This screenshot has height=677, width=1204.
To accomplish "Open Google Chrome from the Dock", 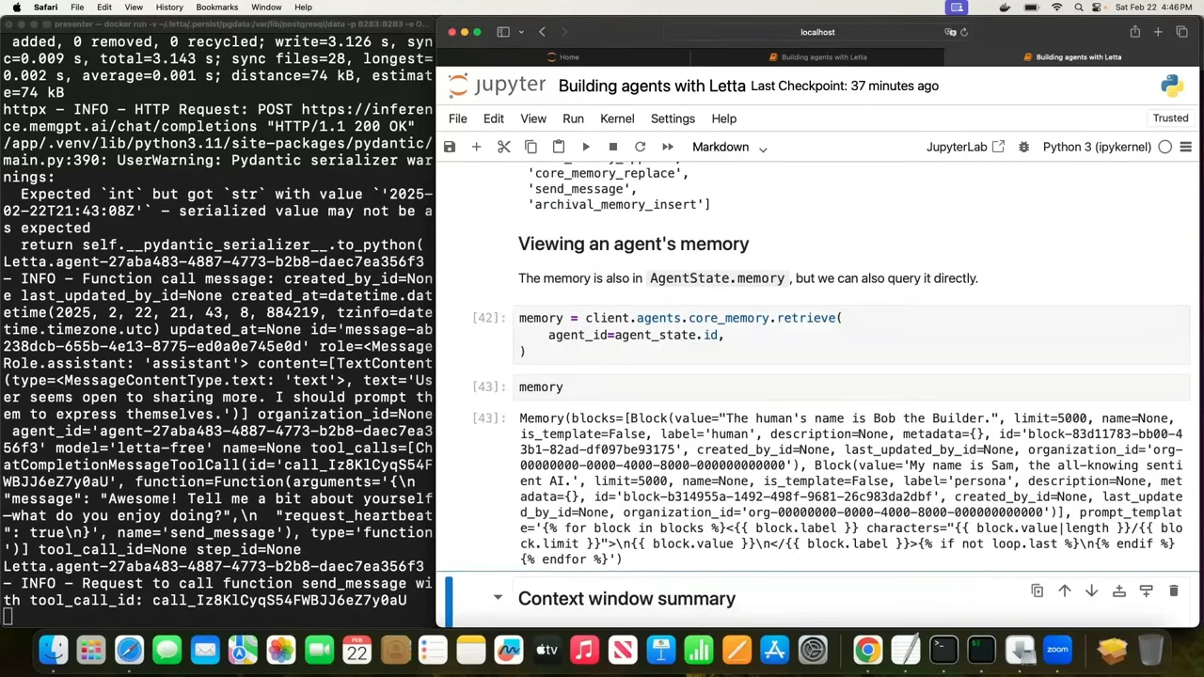I will 867,650.
